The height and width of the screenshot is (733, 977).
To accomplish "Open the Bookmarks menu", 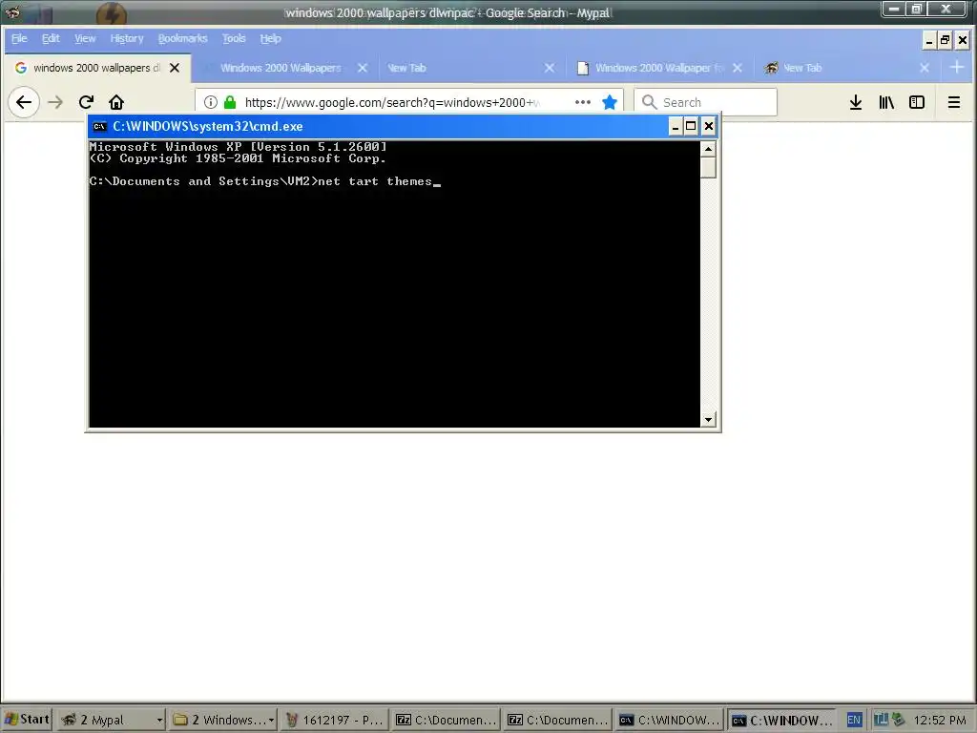I will click(182, 38).
